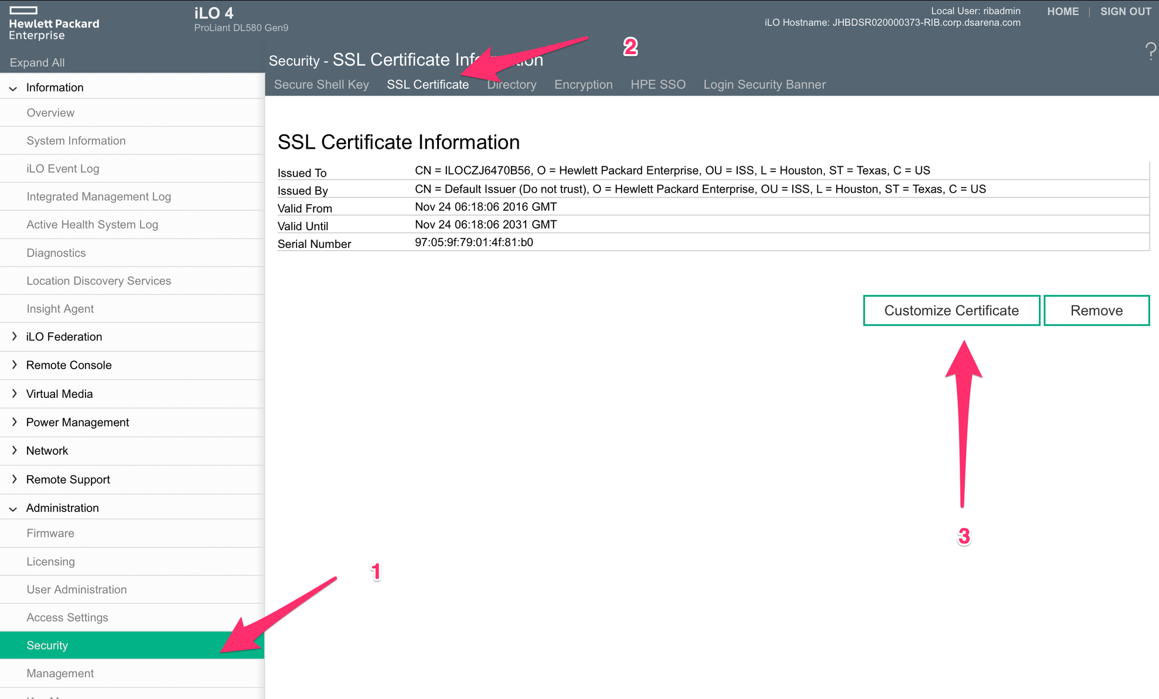Click the SIGN OUT link
This screenshot has width=1159, height=699.
pyautogui.click(x=1126, y=11)
